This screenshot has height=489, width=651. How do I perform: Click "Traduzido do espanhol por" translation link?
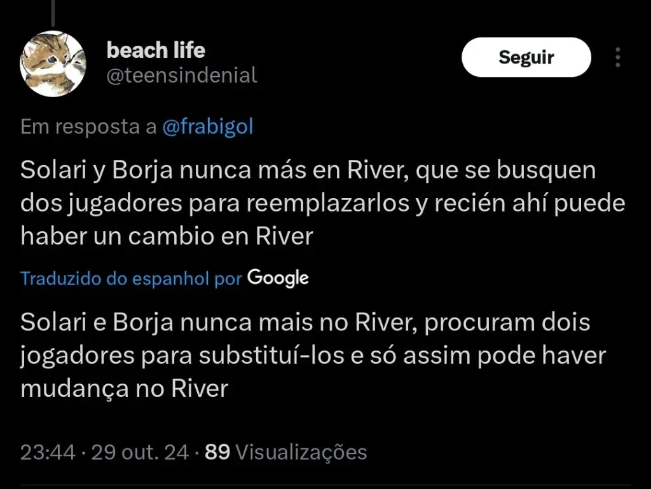pyautogui.click(x=131, y=278)
